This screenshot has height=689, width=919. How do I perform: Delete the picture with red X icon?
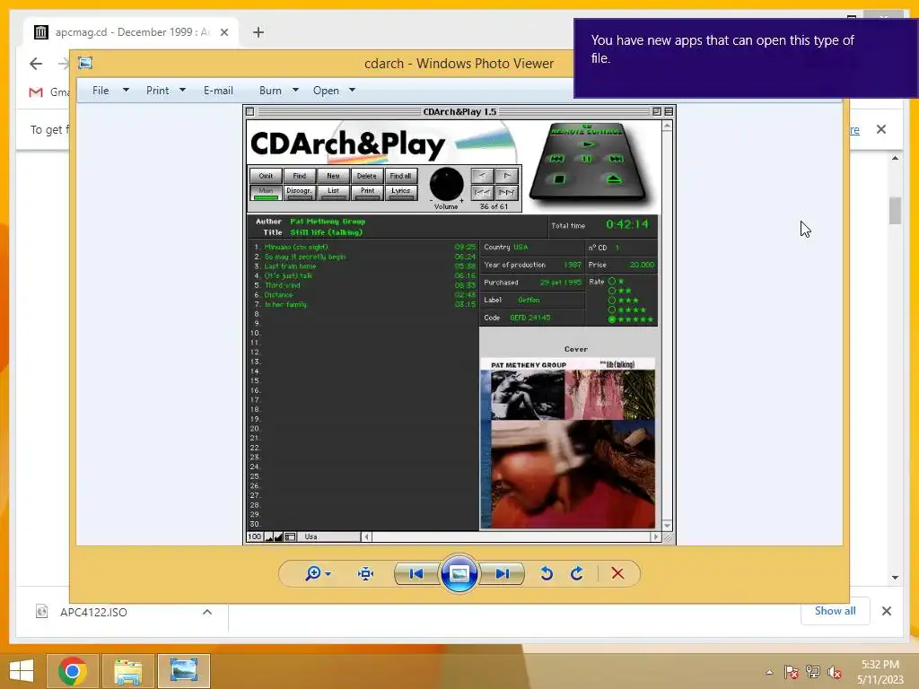click(x=617, y=573)
